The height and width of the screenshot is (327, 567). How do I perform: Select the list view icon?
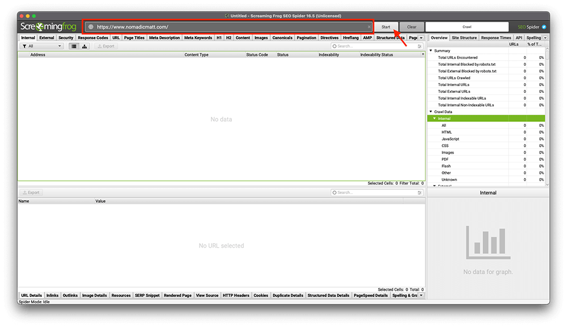click(74, 46)
